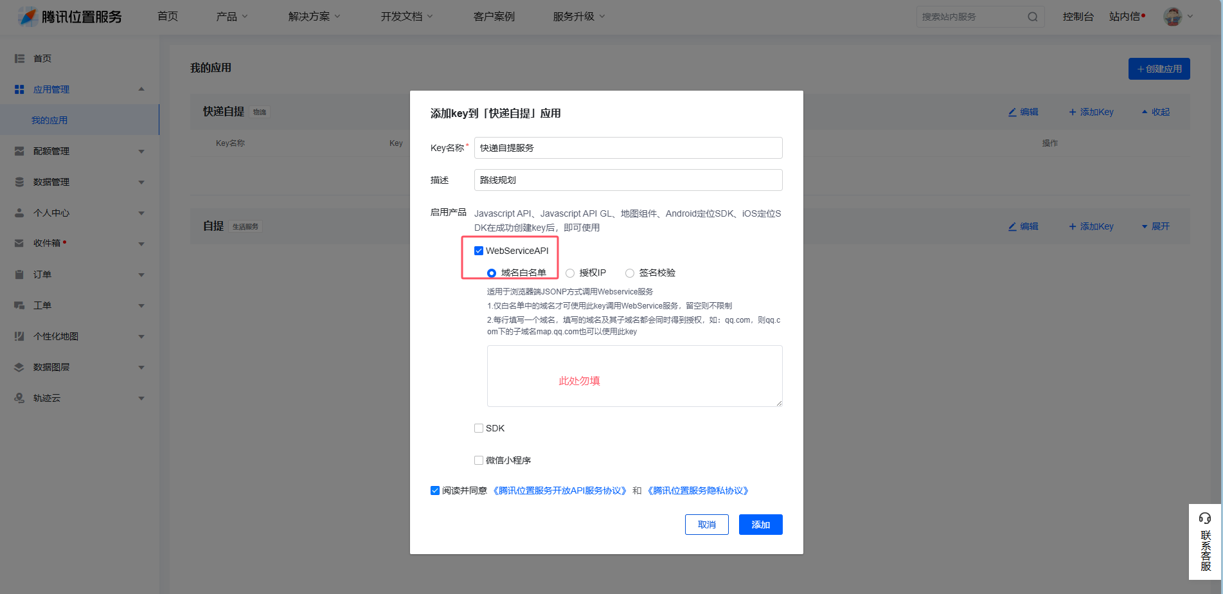1223x594 pixels.
Task: Click the 工单 sidebar icon
Action: pos(19,305)
